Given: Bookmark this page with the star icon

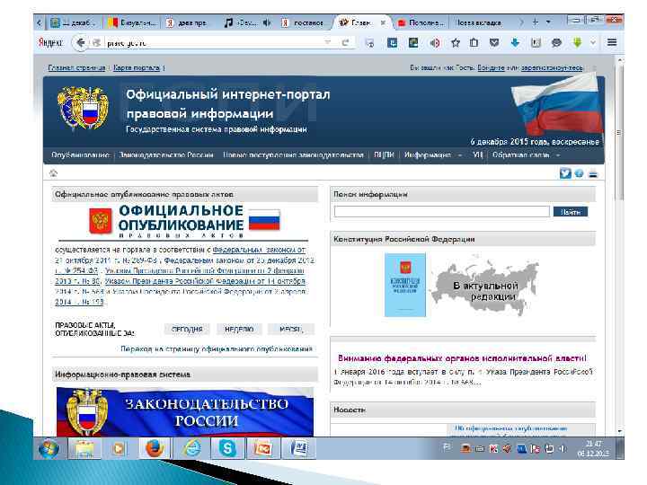Looking at the screenshot, I should coord(455,42).
